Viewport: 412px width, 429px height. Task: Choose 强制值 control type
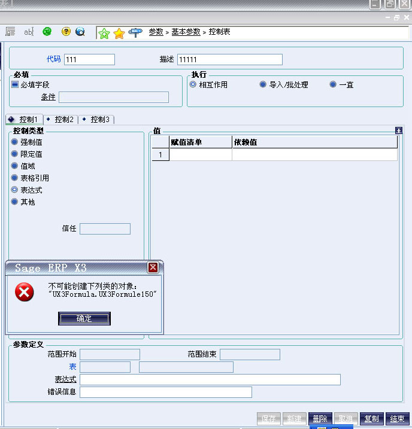tap(15, 142)
